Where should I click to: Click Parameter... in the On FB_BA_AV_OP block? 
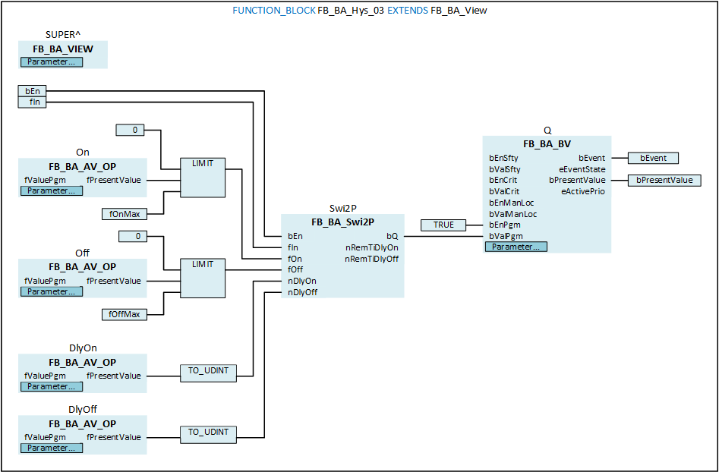52,190
